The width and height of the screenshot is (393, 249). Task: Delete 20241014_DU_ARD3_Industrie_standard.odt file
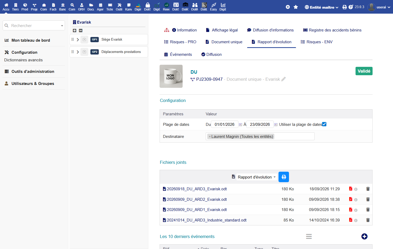[x=368, y=220]
